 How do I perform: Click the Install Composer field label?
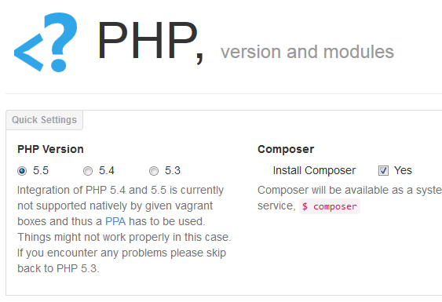click(x=314, y=170)
